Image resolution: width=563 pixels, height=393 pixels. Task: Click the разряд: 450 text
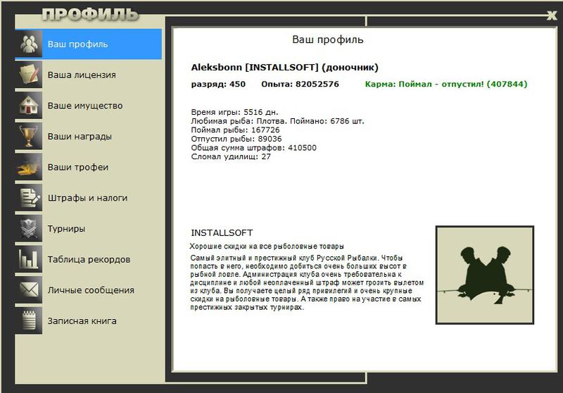click(218, 85)
